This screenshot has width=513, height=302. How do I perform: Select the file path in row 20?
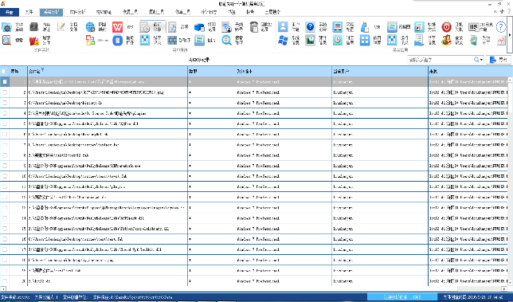click(x=40, y=281)
